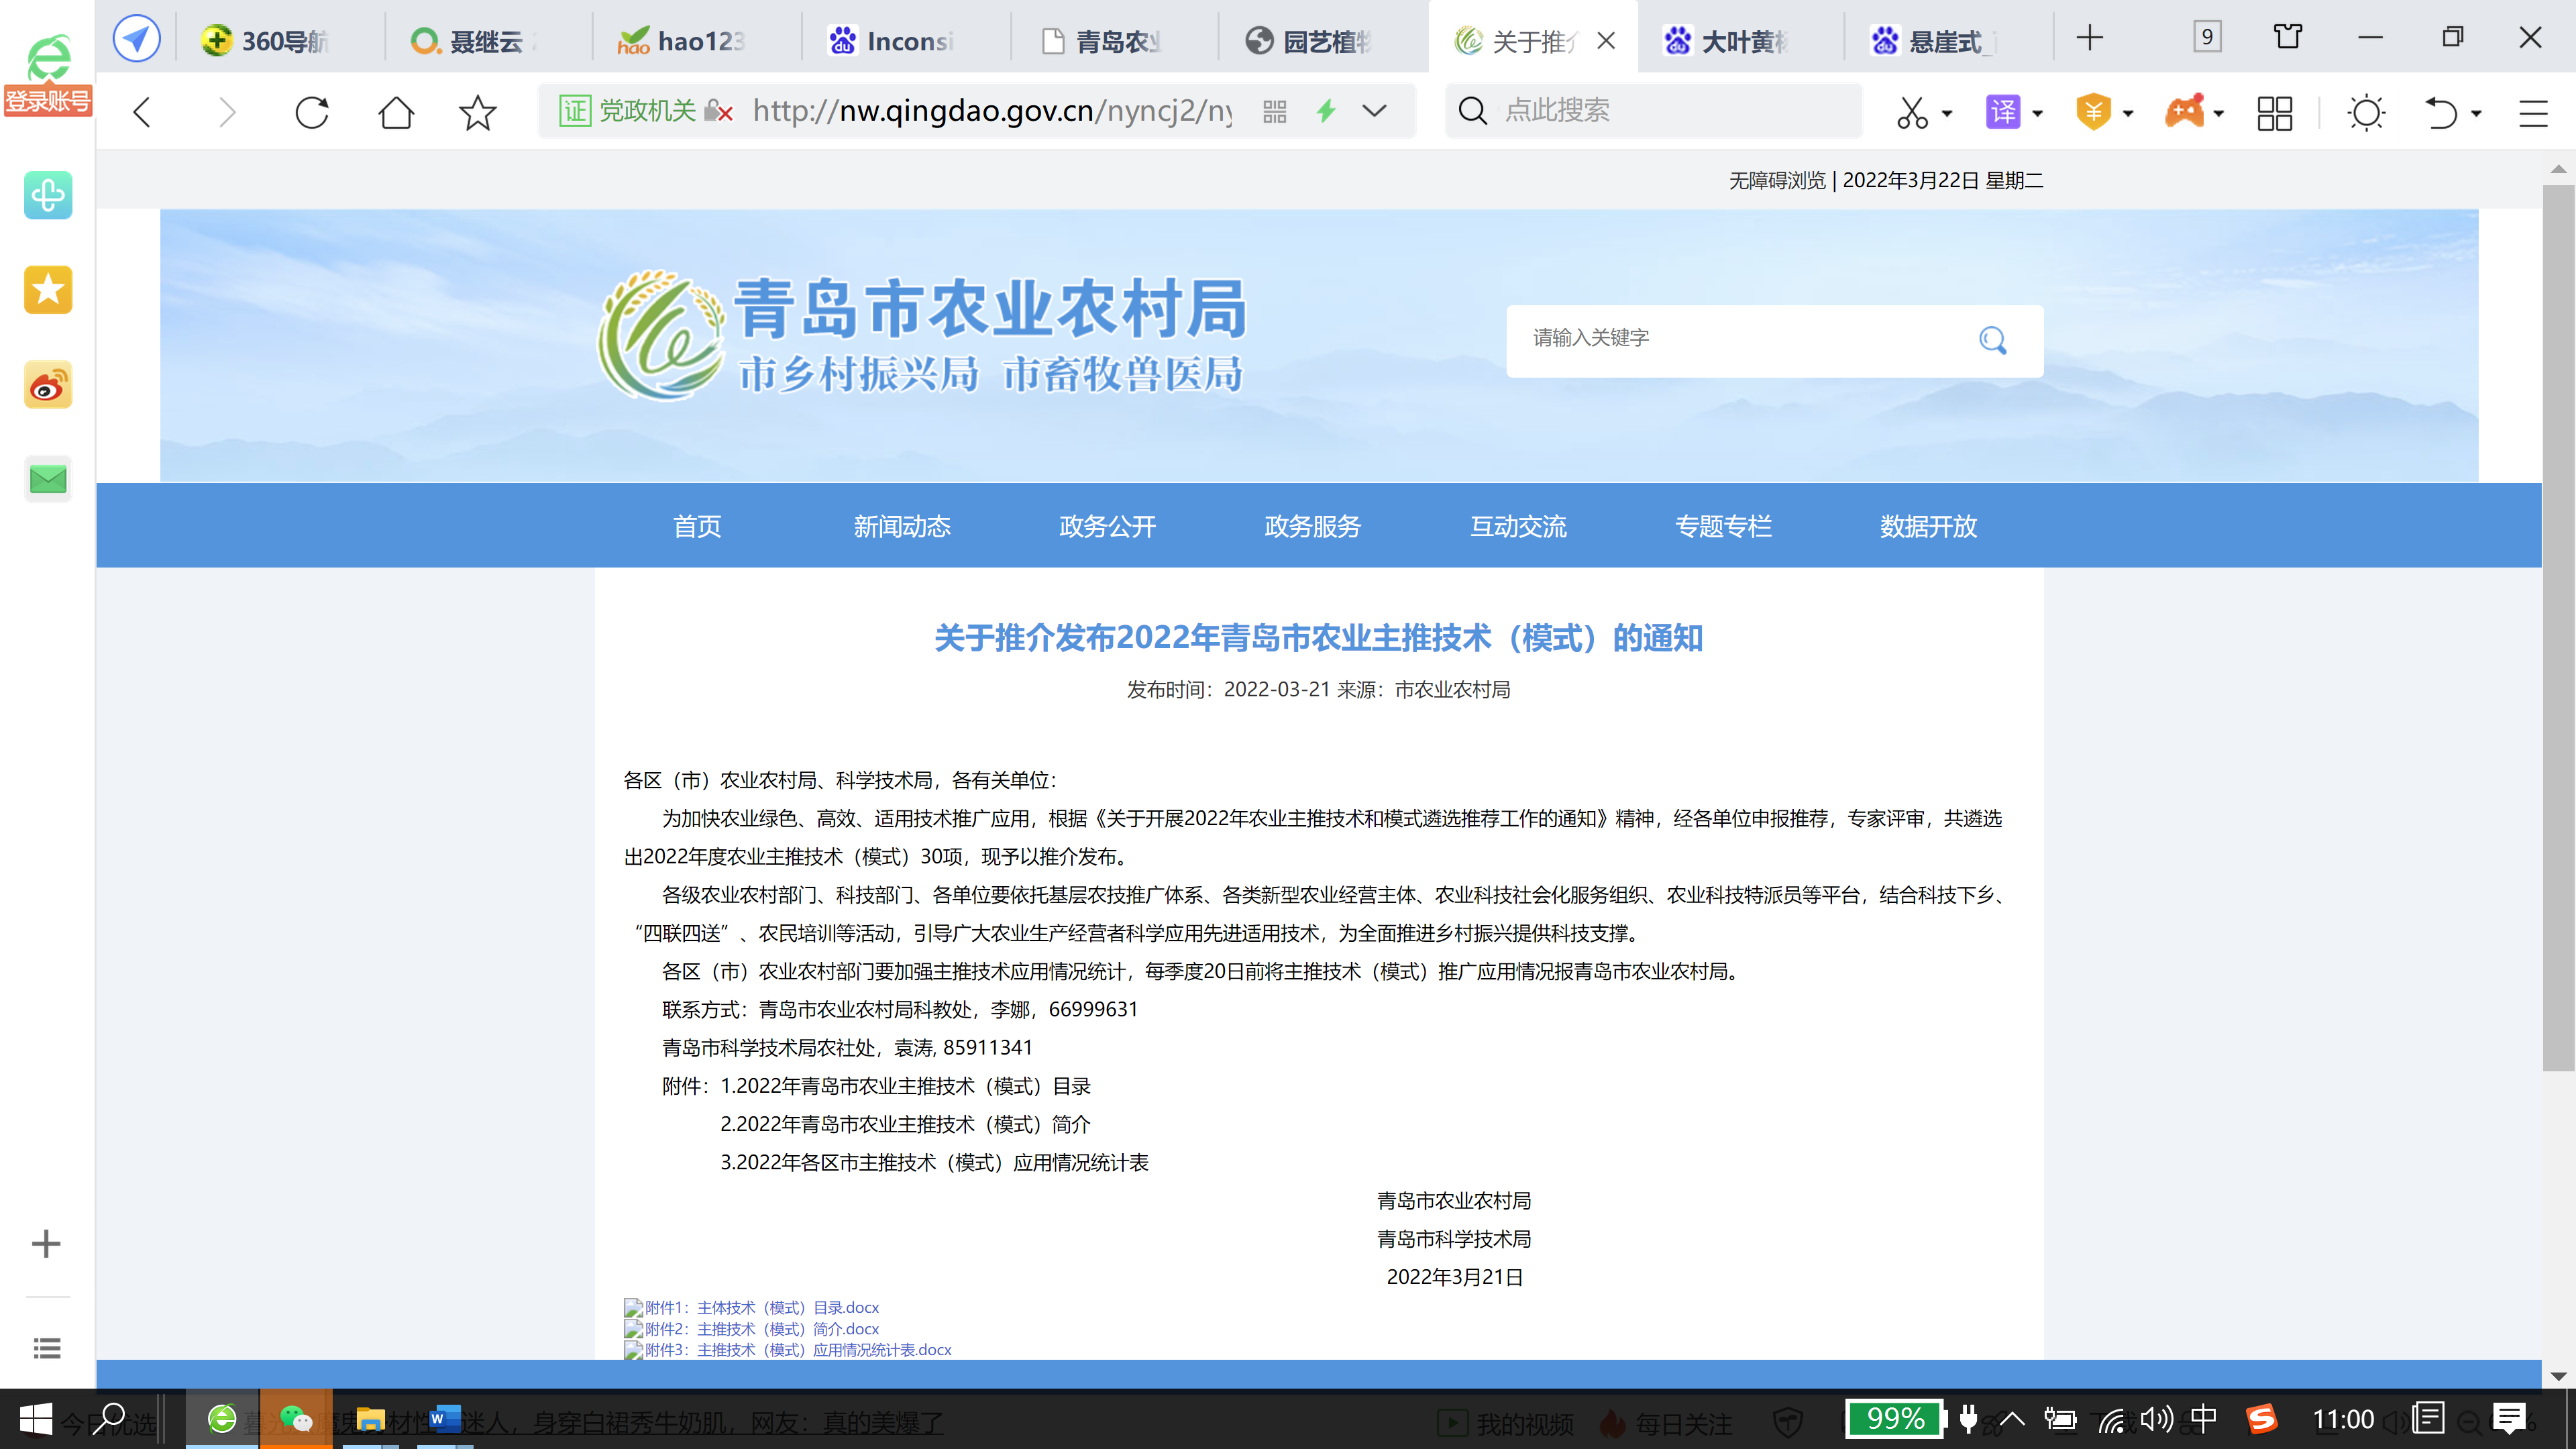The height and width of the screenshot is (1449, 2576).
Task: Open the game center icon
Action: tap(2187, 112)
